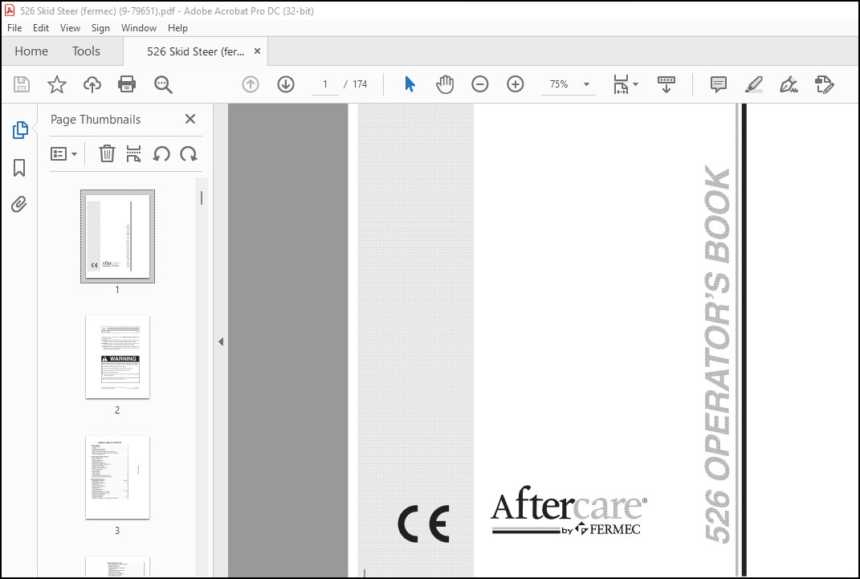The height and width of the screenshot is (579, 860).
Task: Open the View menu
Action: pos(70,28)
